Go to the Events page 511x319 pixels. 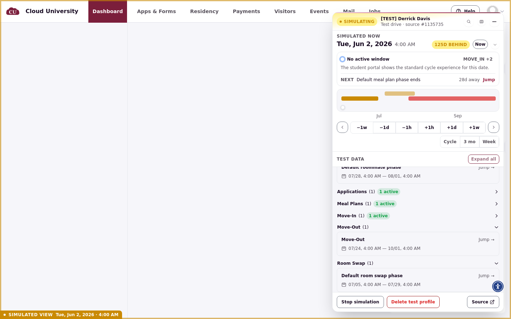pyautogui.click(x=319, y=11)
